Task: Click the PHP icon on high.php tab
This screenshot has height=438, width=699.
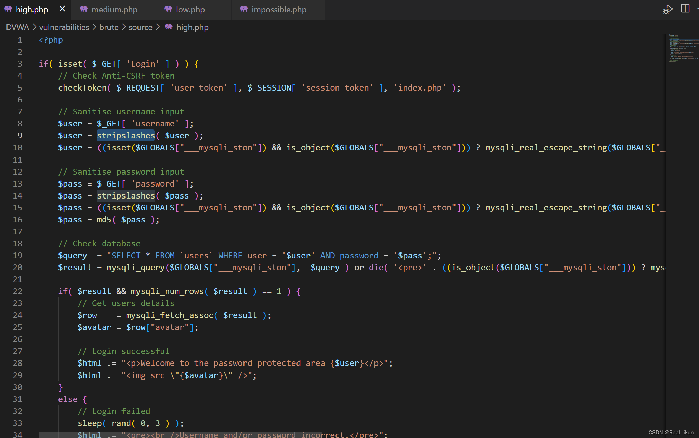Action: pyautogui.click(x=8, y=9)
